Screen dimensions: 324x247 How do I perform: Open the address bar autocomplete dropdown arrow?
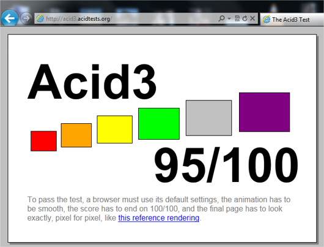(229, 18)
